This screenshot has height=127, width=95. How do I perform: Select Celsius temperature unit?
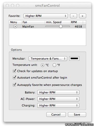point(42,65)
